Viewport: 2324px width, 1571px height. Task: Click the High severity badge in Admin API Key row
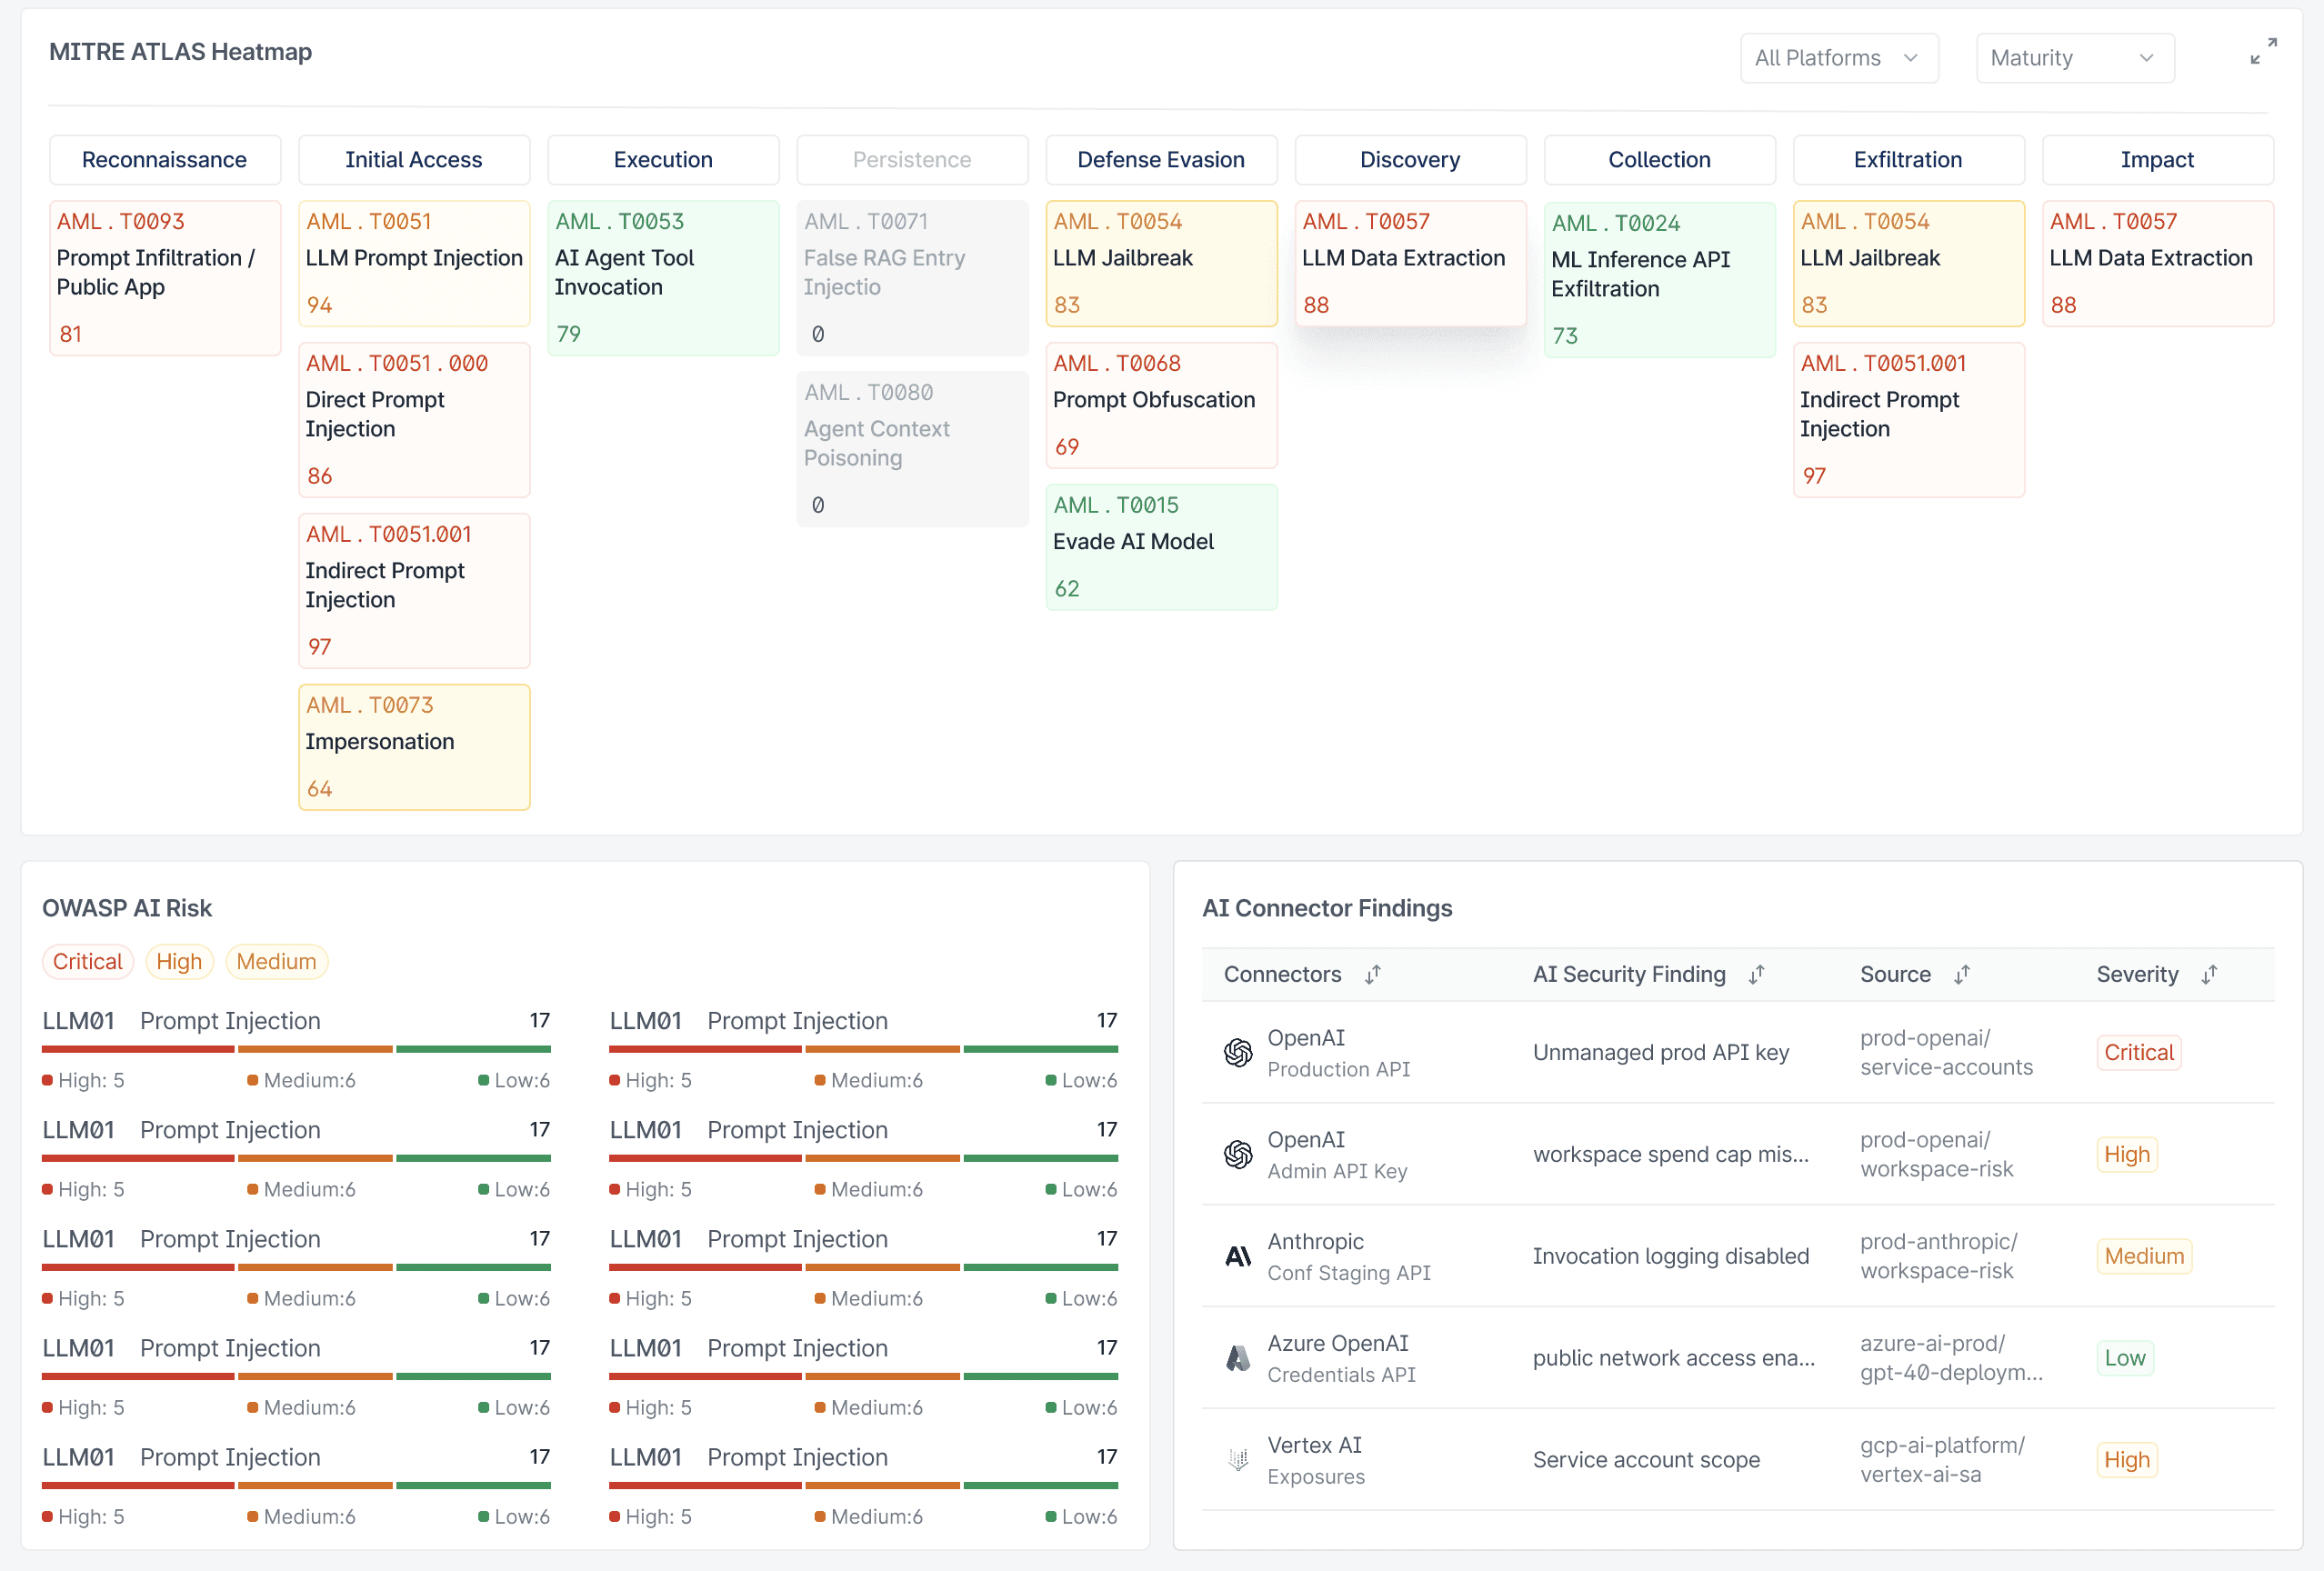(2126, 1154)
